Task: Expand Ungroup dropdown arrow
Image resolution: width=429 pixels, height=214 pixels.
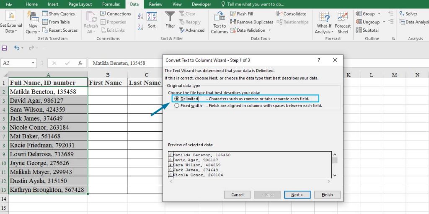Action: pos(384,22)
